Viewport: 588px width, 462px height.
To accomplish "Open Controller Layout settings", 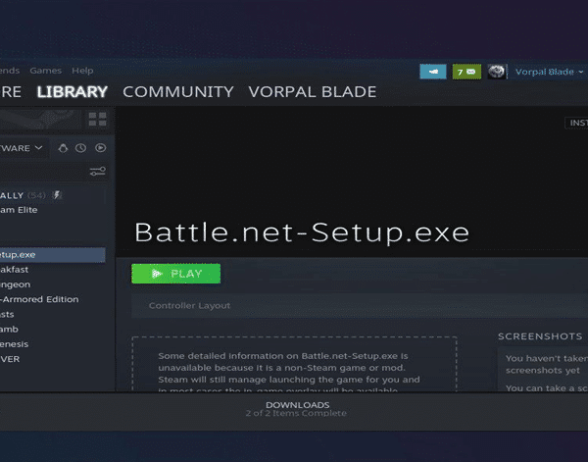I will pyautogui.click(x=189, y=305).
